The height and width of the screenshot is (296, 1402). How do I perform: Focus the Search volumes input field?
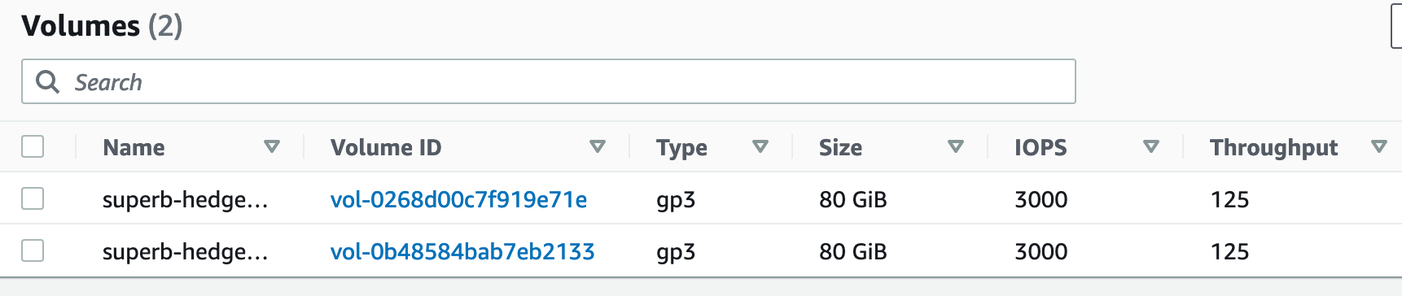tap(548, 81)
